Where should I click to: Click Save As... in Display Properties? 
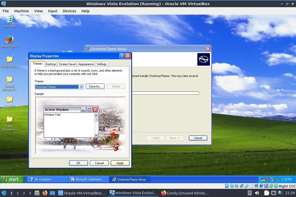click(x=95, y=86)
